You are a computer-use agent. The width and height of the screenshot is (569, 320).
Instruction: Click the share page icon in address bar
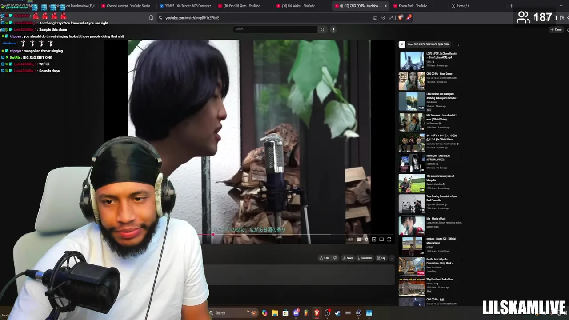coord(392,18)
